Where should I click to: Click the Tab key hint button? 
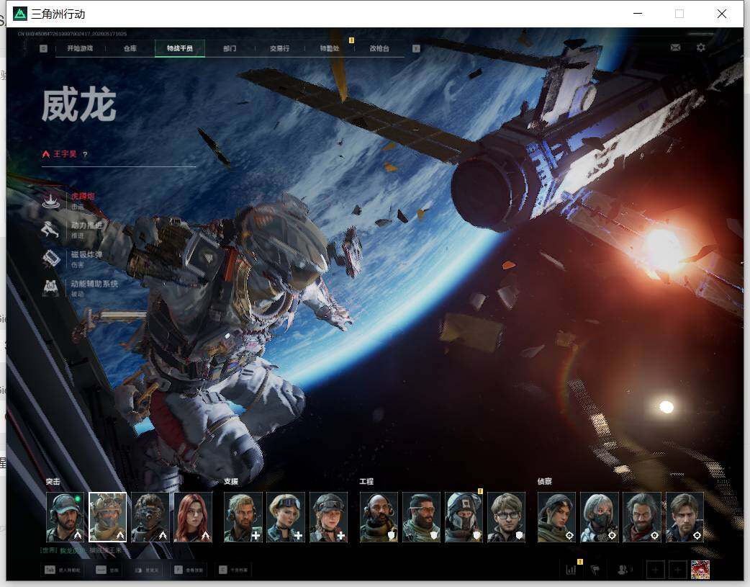click(63, 570)
